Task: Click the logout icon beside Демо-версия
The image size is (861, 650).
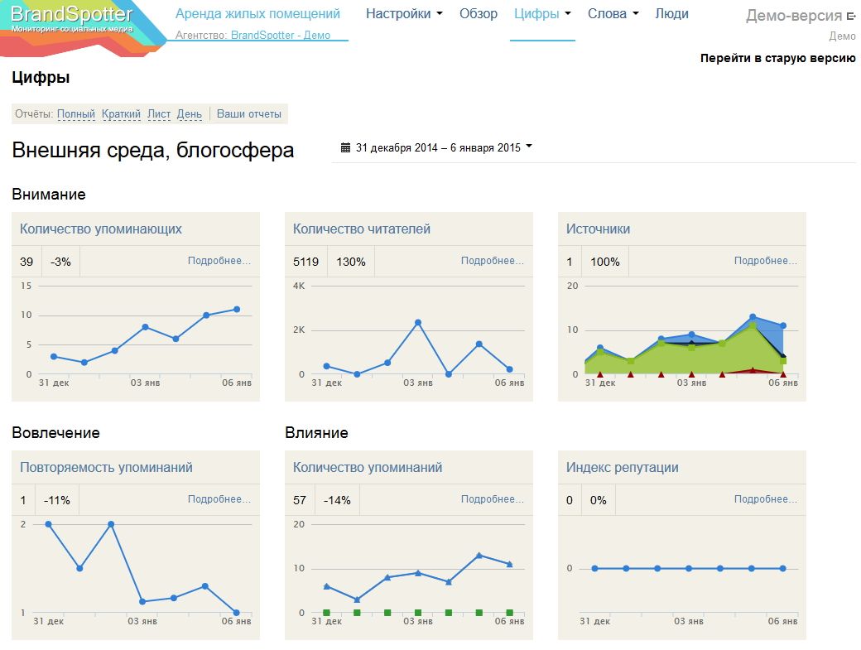Action: pyautogui.click(x=852, y=13)
